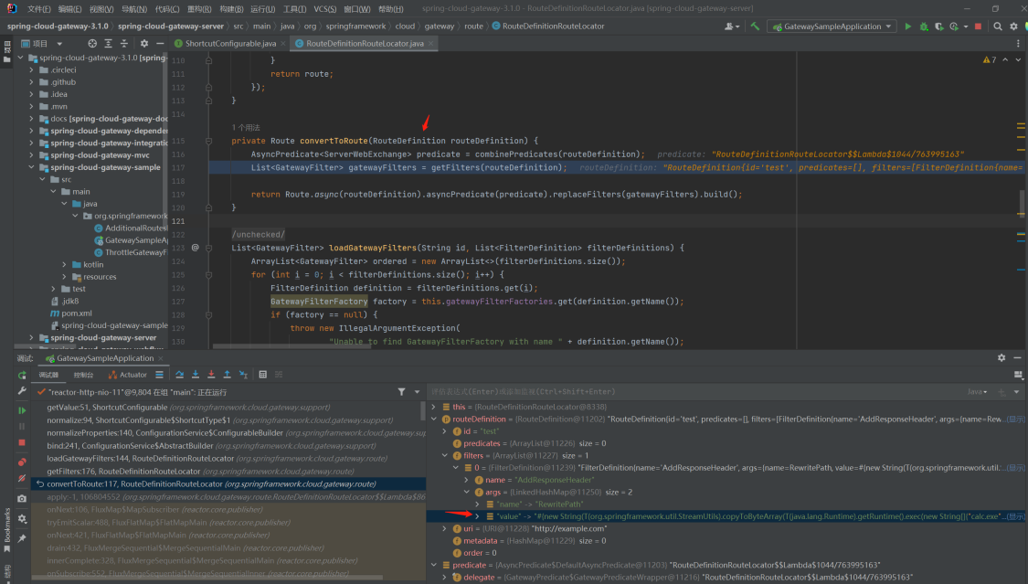Open IDE settings gear in the top toolbar

(x=1013, y=27)
